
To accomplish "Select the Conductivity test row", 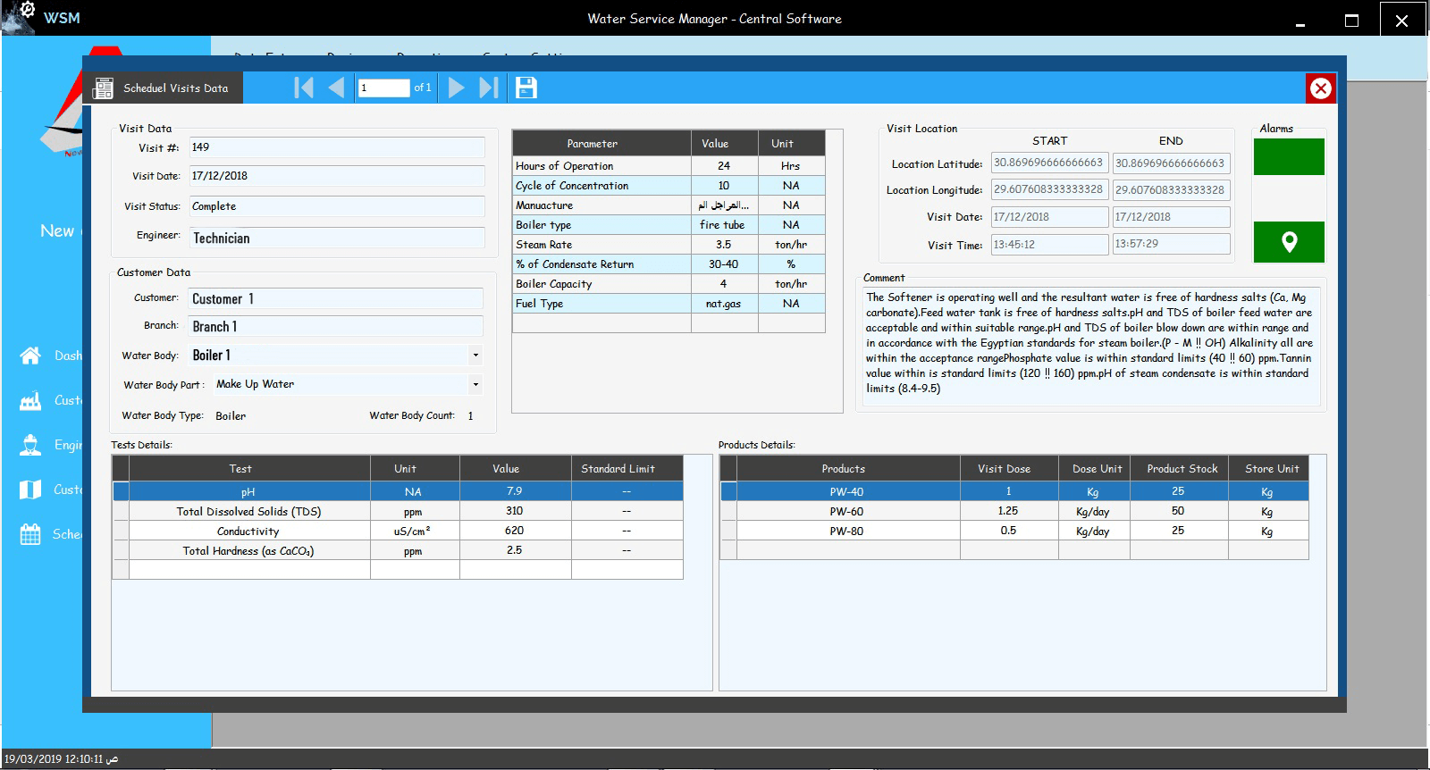I will coord(248,531).
